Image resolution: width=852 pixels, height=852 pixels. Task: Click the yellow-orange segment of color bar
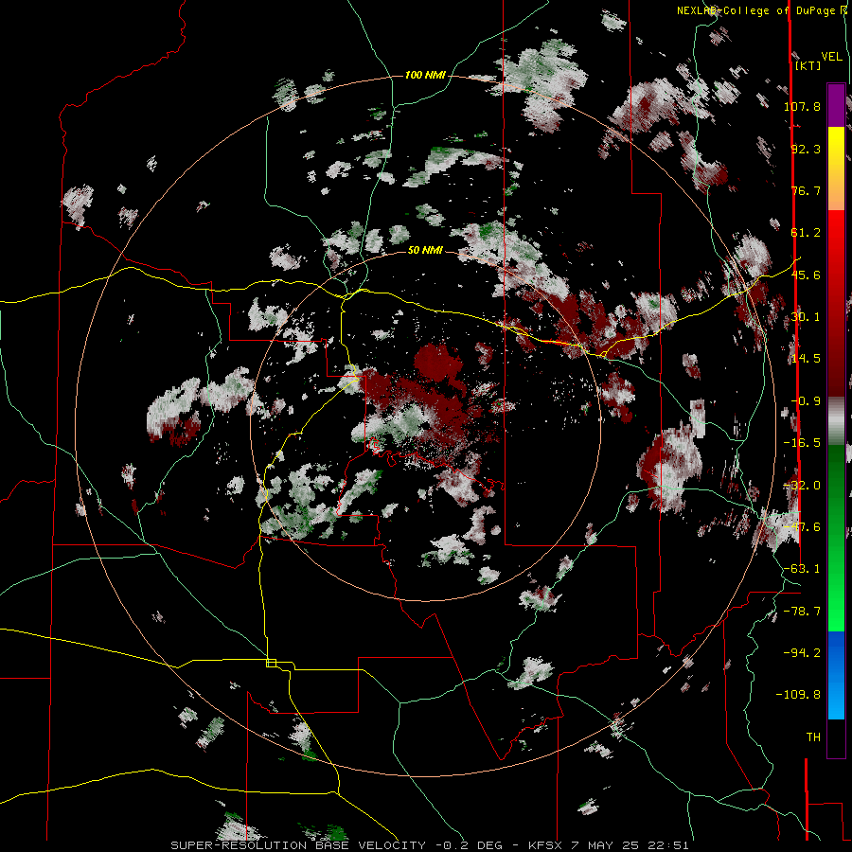pyautogui.click(x=836, y=169)
